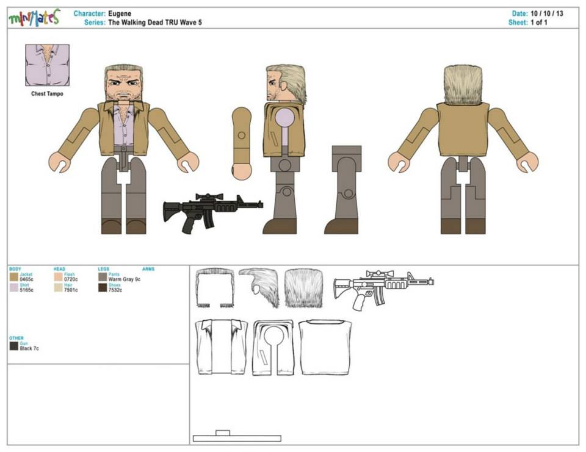The height and width of the screenshot is (452, 586).
Task: Click the side-view figure's head
Action: coord(286,84)
